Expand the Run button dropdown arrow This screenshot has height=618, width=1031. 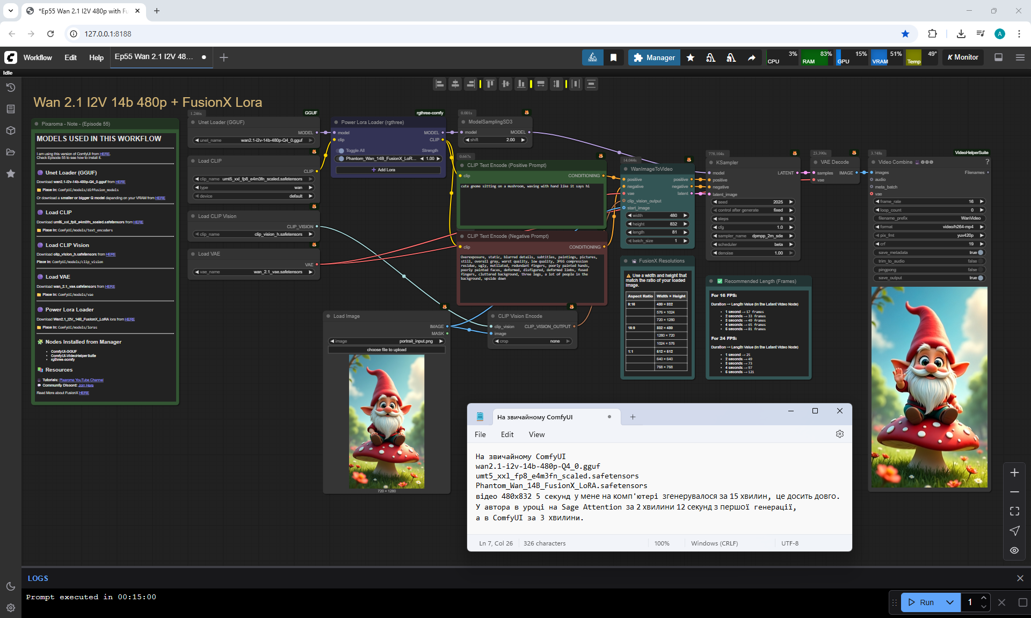(949, 602)
